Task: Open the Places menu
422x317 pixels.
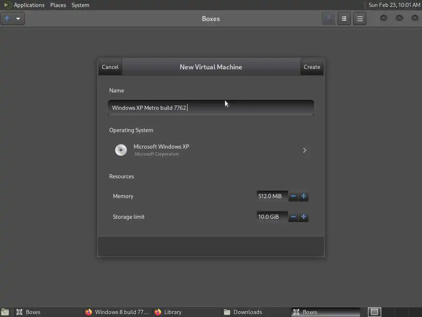Action: pyautogui.click(x=58, y=5)
